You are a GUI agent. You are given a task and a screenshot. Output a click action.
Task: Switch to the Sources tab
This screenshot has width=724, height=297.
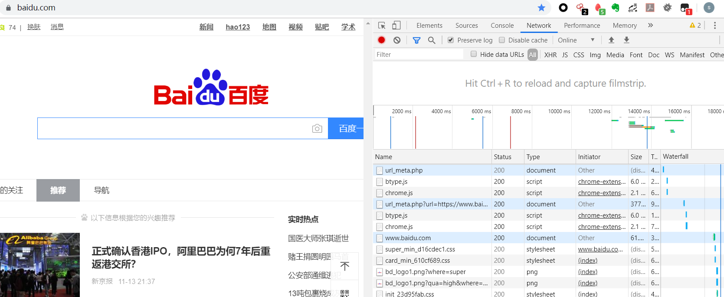click(467, 26)
